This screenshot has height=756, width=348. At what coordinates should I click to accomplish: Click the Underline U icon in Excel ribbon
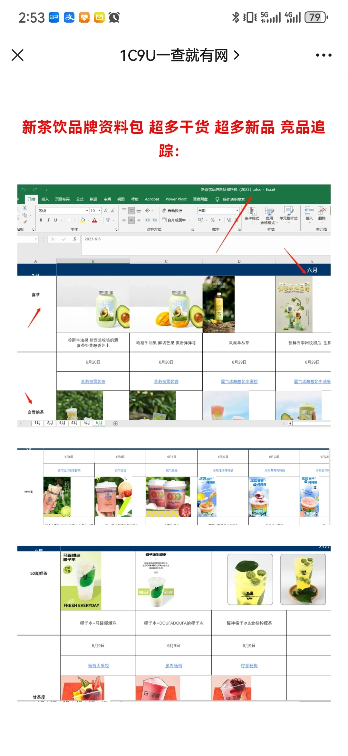point(55,220)
